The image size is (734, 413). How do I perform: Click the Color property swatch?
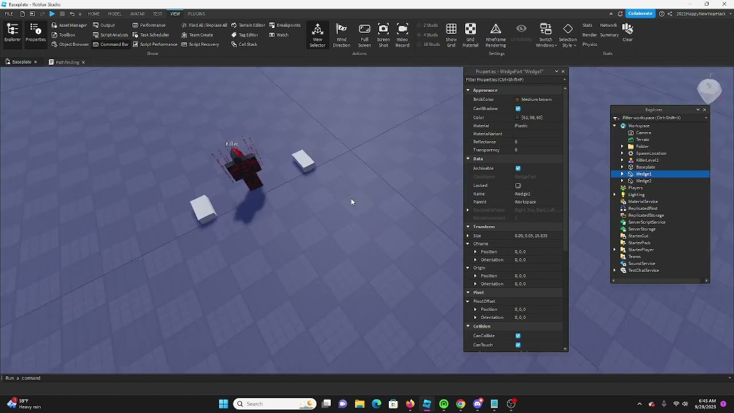click(517, 118)
